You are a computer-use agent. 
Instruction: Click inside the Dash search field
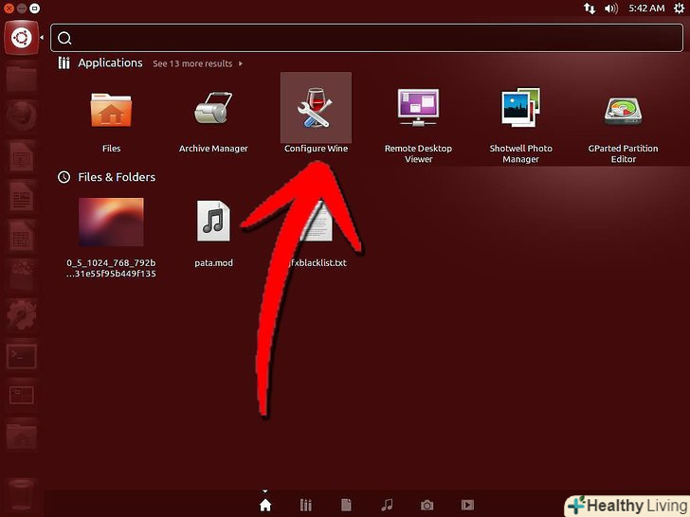pyautogui.click(x=367, y=38)
